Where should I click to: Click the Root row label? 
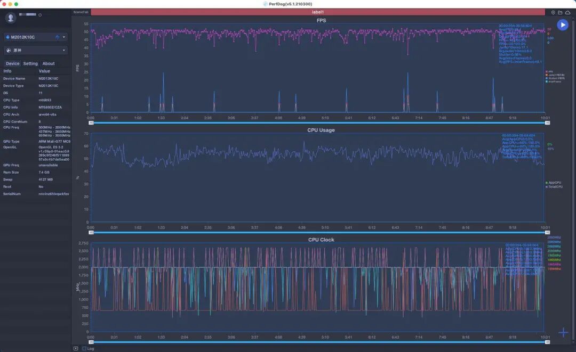(x=7, y=186)
